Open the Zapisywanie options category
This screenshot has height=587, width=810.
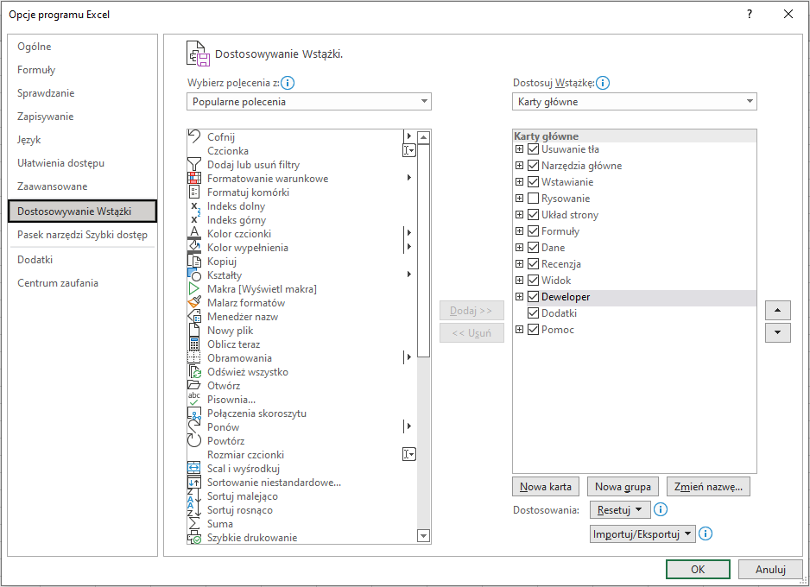(x=82, y=117)
